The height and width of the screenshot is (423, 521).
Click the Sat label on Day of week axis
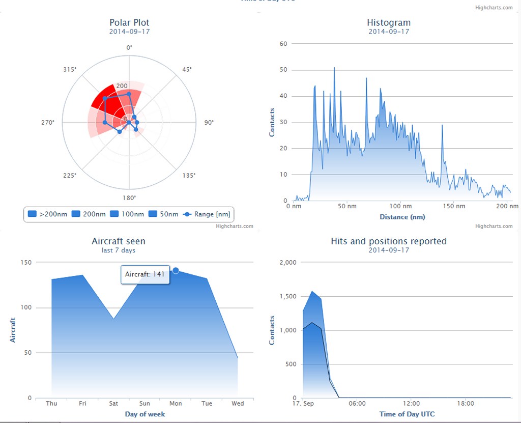pyautogui.click(x=113, y=404)
